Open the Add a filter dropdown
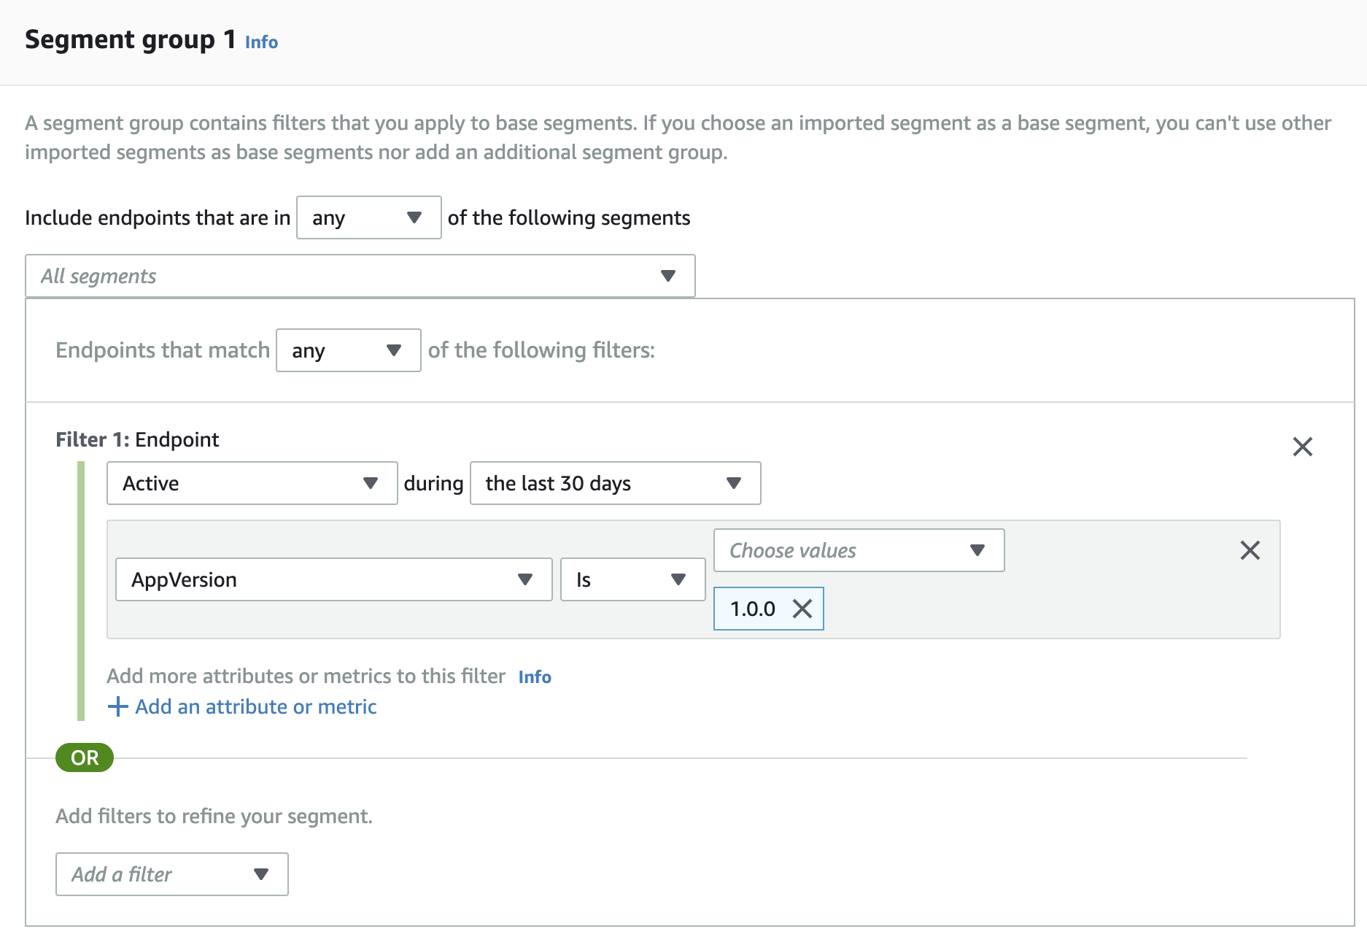The image size is (1367, 937). tap(171, 874)
